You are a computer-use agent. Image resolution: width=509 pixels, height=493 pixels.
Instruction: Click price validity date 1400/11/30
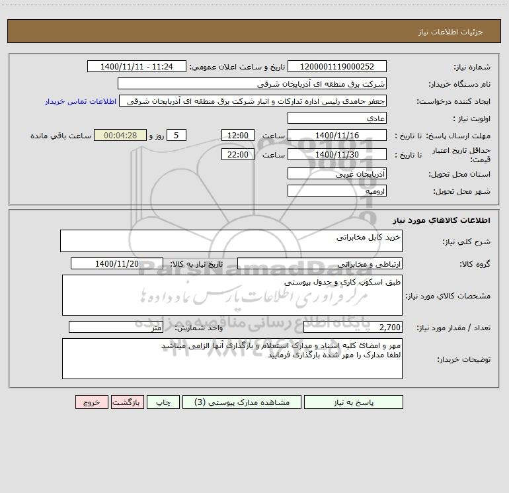(337, 154)
